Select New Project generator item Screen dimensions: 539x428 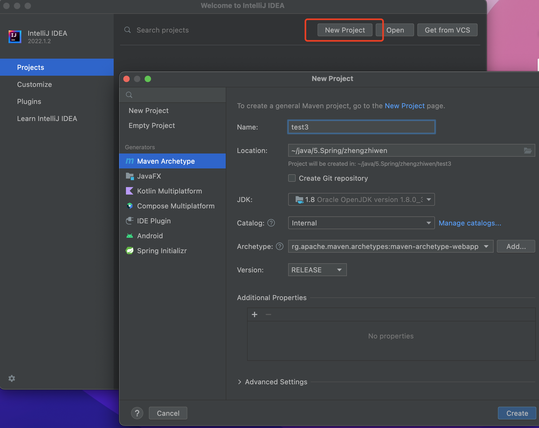point(172,110)
